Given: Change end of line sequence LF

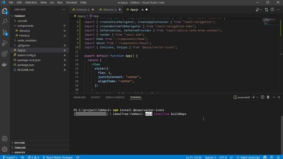Looking at the screenshot, I should point(231,157).
